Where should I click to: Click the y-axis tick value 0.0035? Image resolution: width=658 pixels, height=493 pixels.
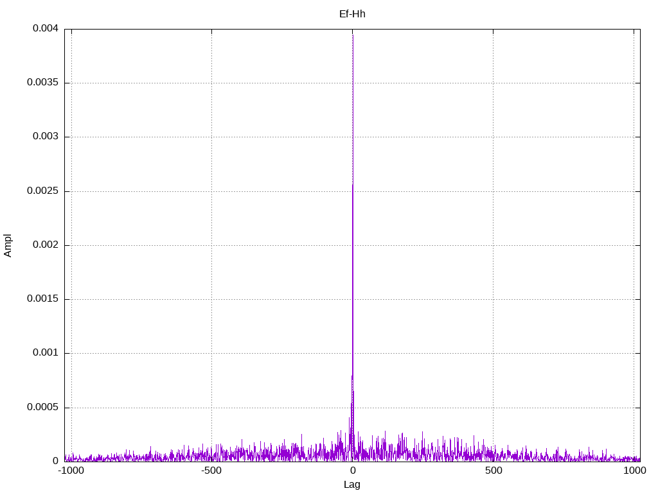(x=42, y=82)
